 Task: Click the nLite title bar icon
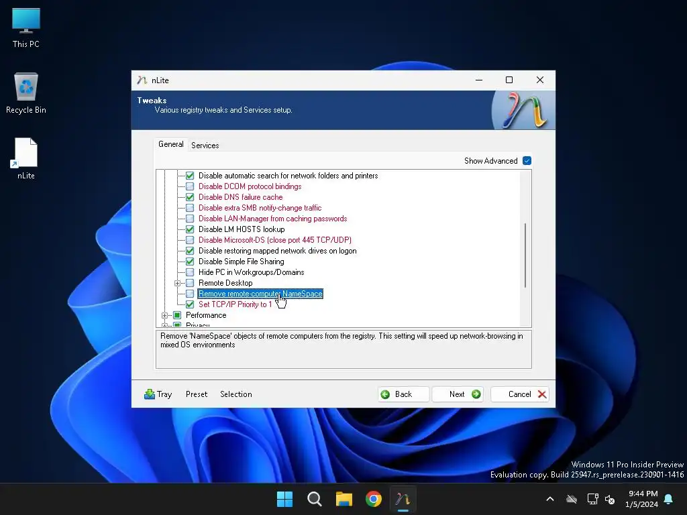142,80
